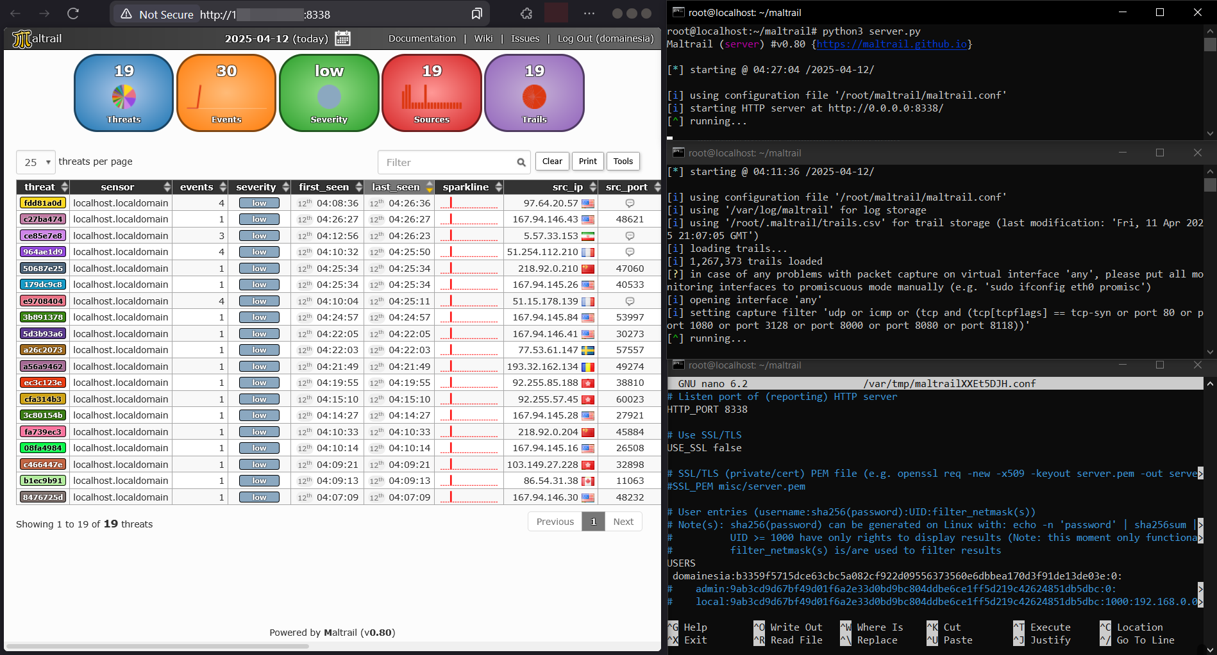Open Documentation link in header
The image size is (1217, 655).
pyautogui.click(x=422, y=38)
